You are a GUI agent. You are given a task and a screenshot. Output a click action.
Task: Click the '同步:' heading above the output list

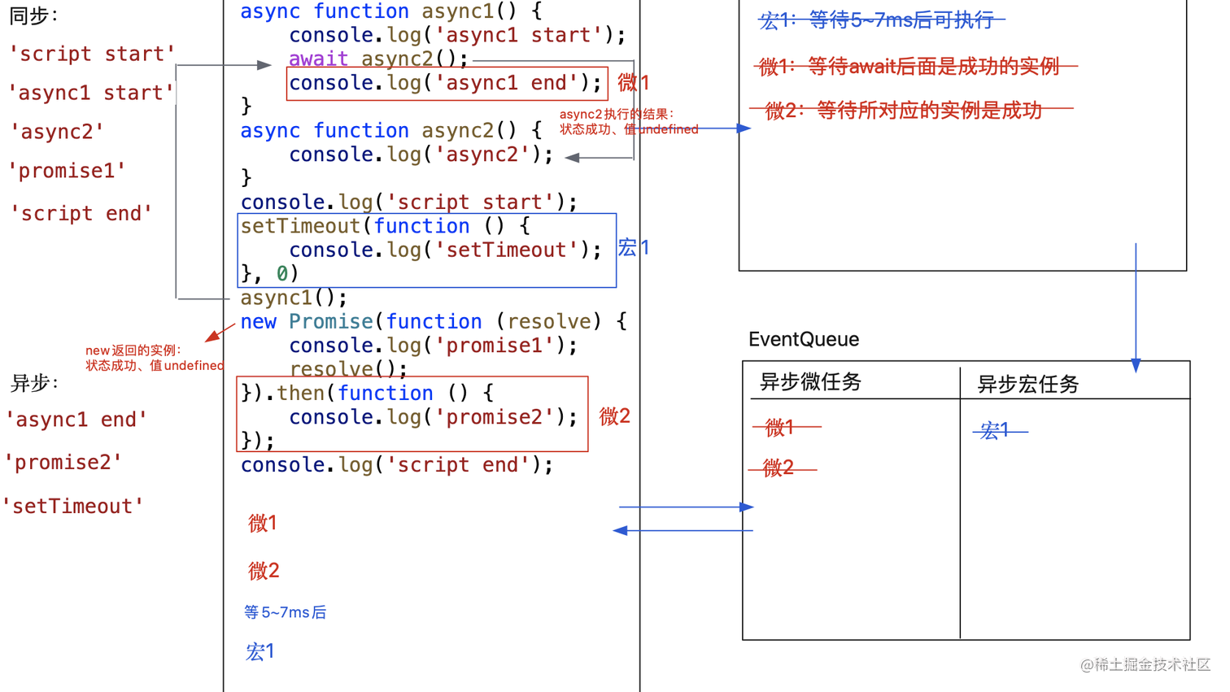tap(33, 15)
